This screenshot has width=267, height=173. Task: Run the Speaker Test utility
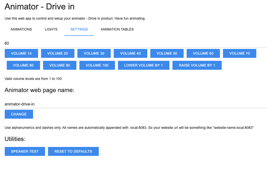(25, 151)
